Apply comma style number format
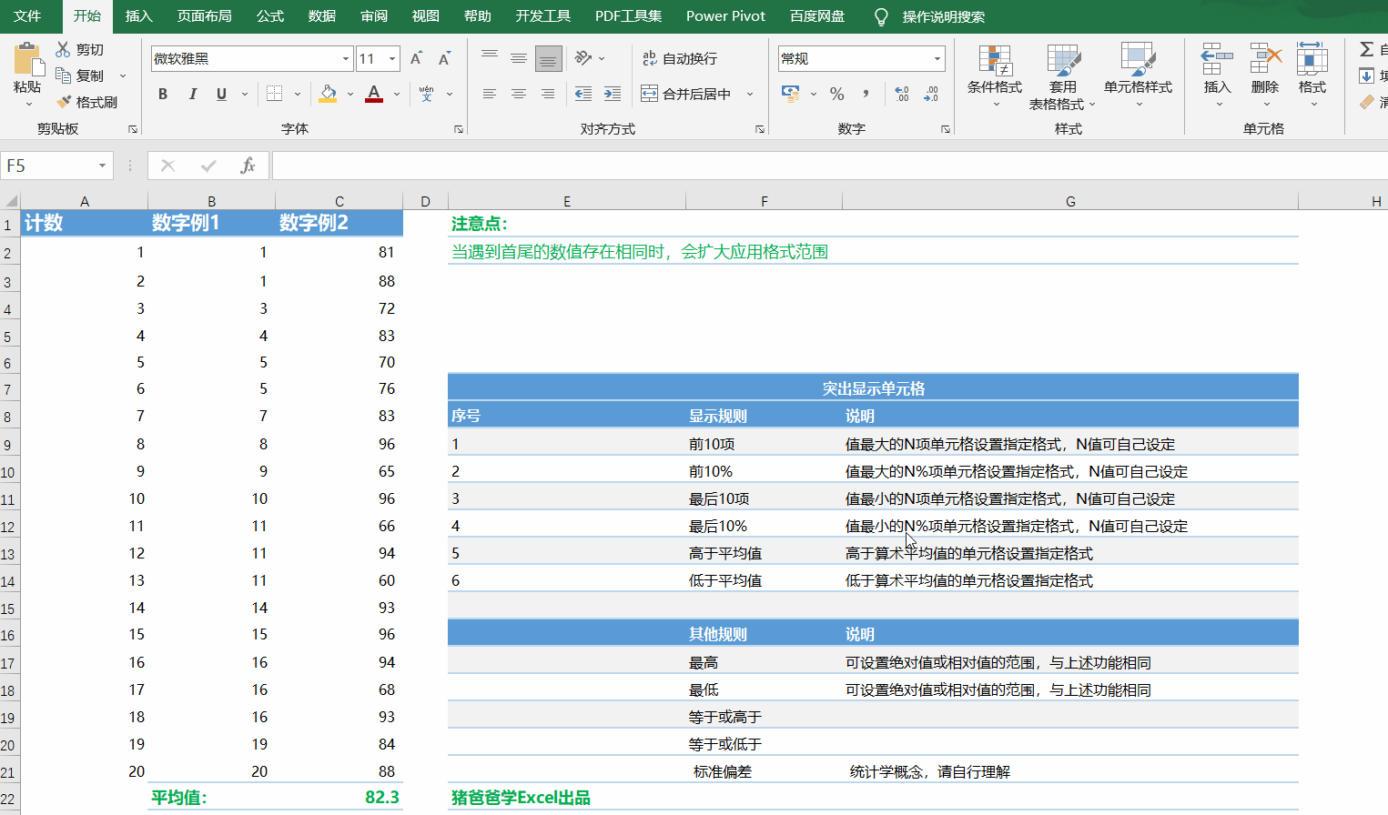The image size is (1388, 815). [x=866, y=93]
